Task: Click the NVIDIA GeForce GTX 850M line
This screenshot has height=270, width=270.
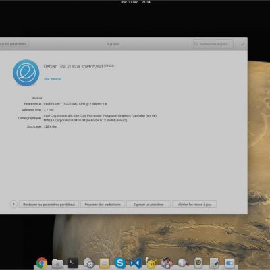Action: (85, 120)
